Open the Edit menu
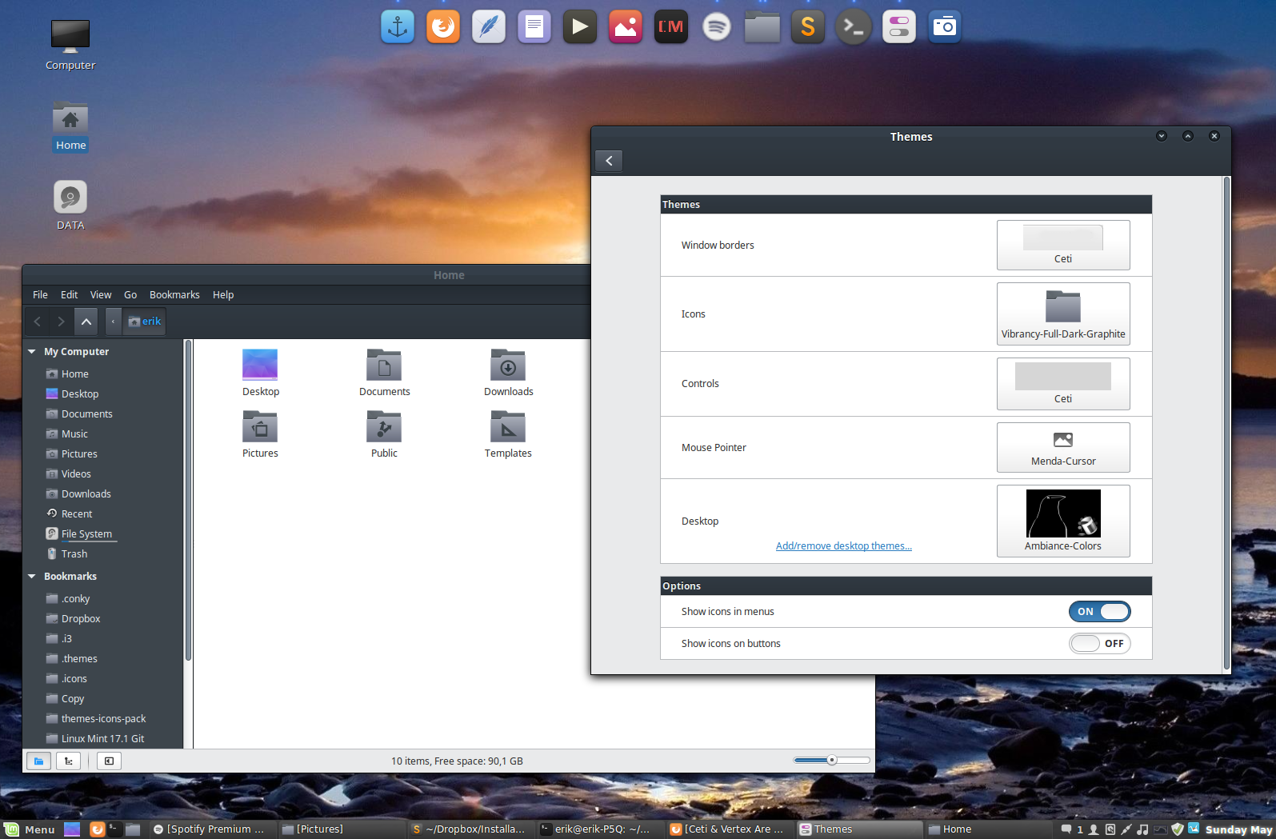The height and width of the screenshot is (839, 1276). [70, 295]
